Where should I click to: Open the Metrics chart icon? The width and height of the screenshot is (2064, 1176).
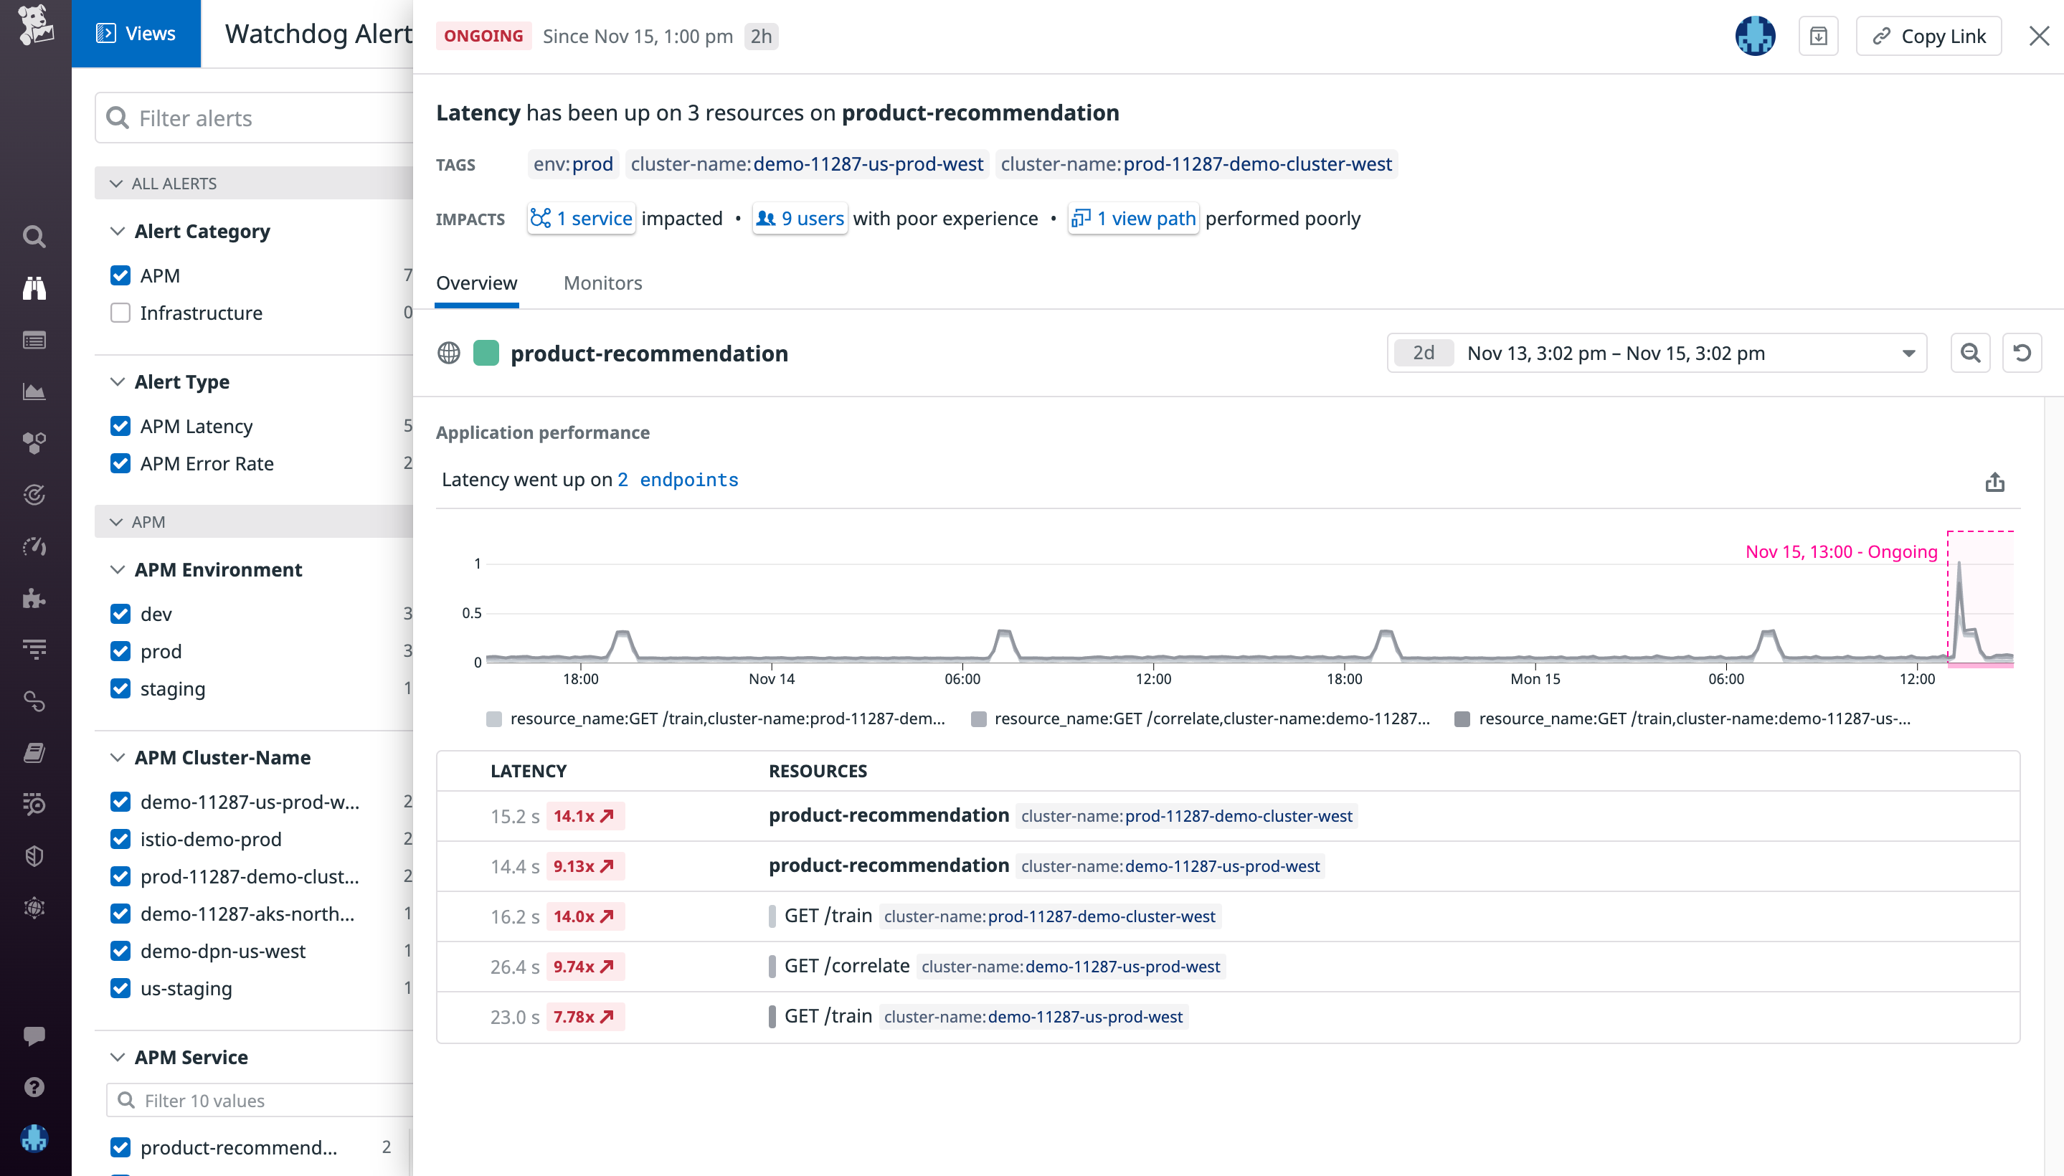tap(34, 391)
